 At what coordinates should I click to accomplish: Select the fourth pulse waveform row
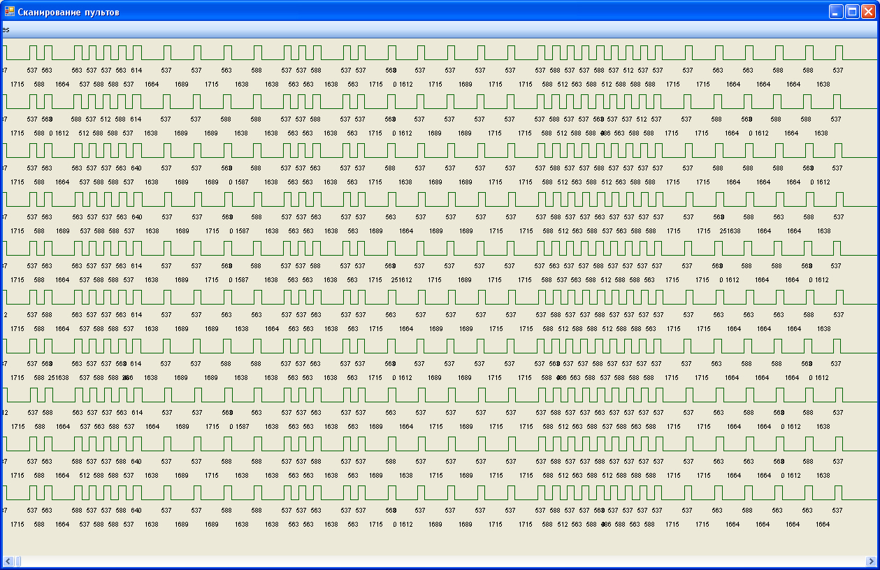coord(440,199)
